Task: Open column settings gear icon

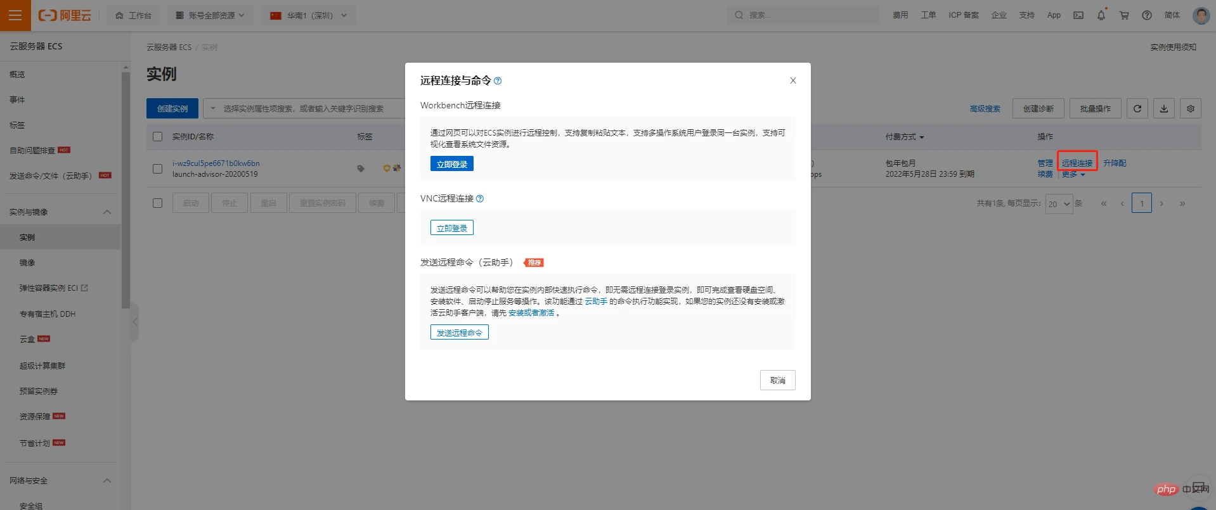Action: (1191, 108)
